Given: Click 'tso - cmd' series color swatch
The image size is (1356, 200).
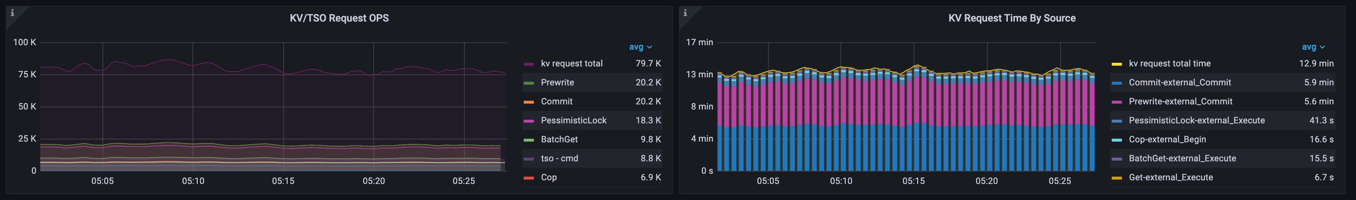Looking at the screenshot, I should pos(529,158).
